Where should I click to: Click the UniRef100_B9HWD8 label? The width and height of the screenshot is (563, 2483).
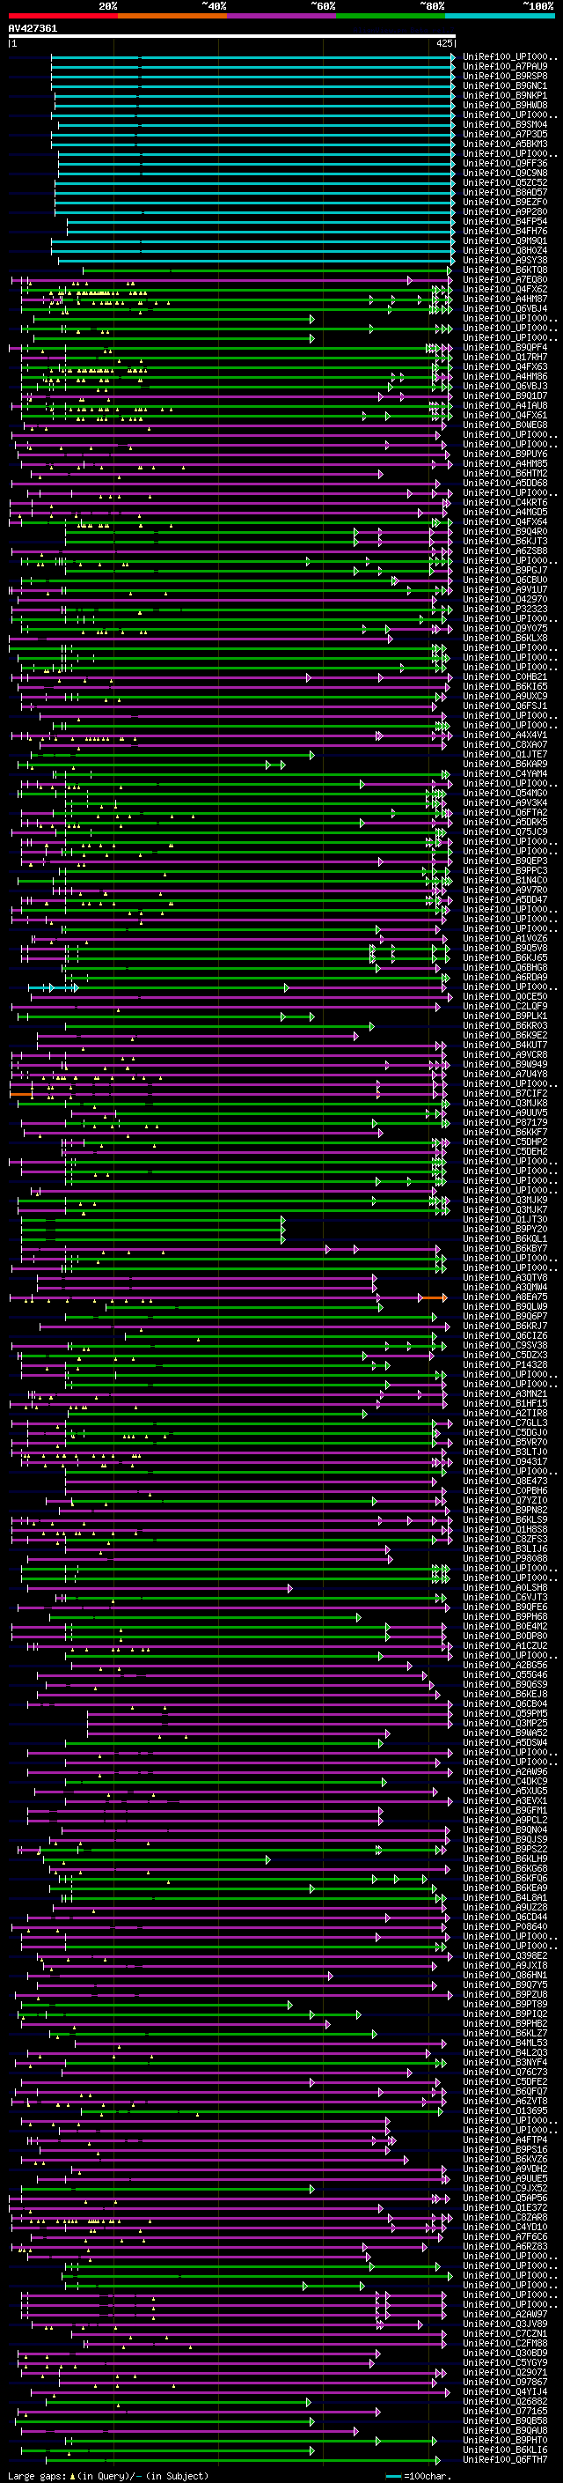[x=505, y=106]
